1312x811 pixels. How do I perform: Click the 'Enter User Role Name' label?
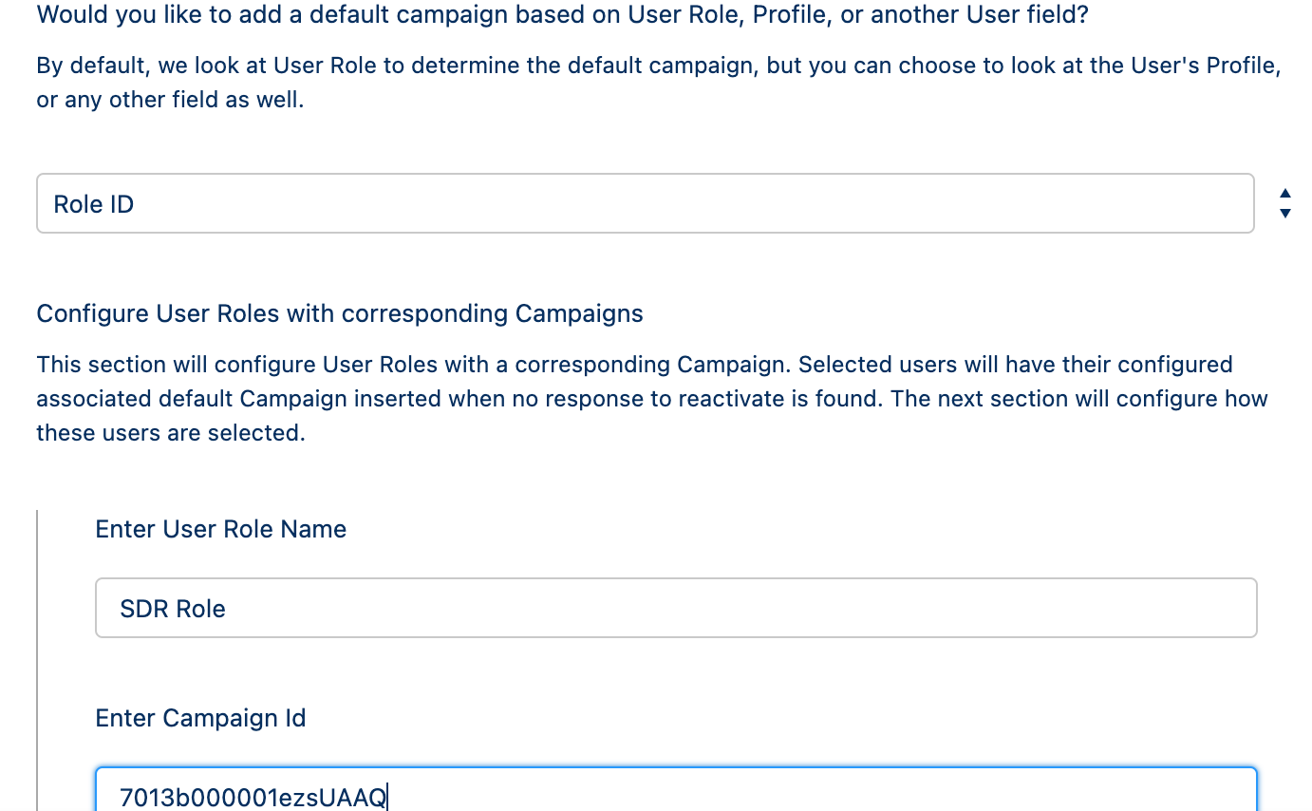tap(220, 529)
